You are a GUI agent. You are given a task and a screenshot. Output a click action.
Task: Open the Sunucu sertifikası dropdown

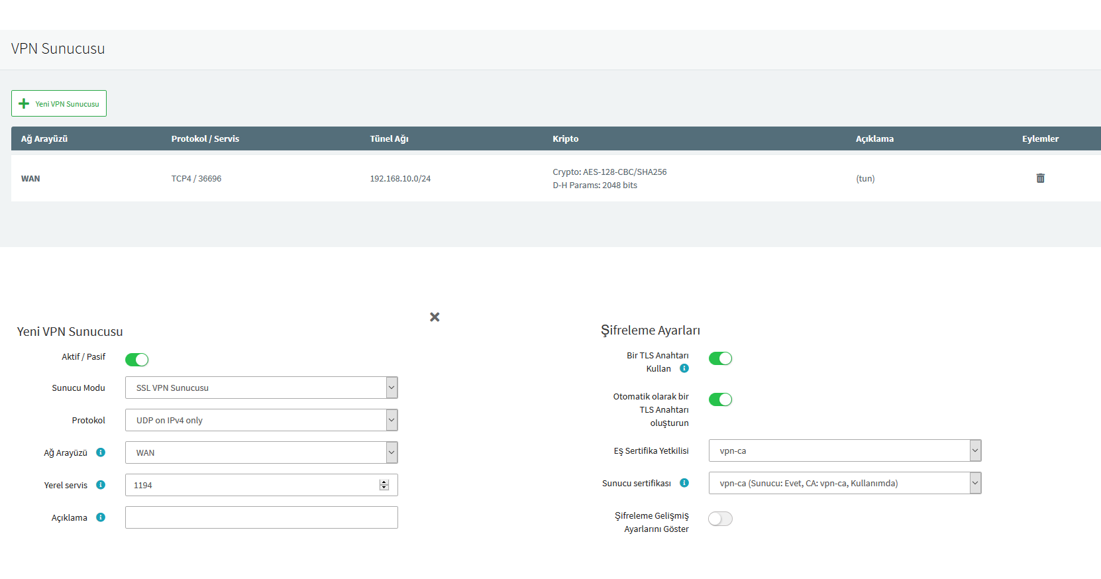click(x=844, y=483)
